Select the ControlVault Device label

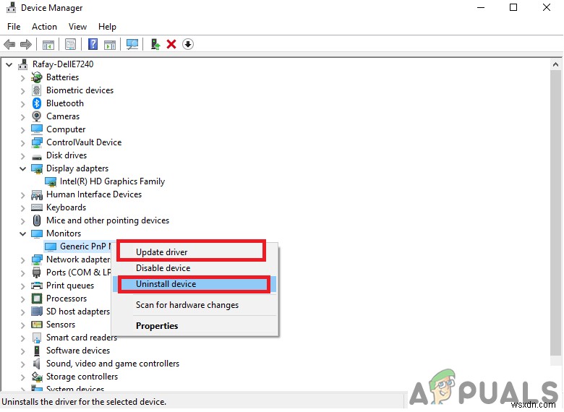click(84, 142)
